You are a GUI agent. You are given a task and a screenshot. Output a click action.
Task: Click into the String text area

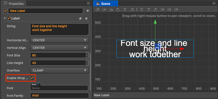coord(59,29)
